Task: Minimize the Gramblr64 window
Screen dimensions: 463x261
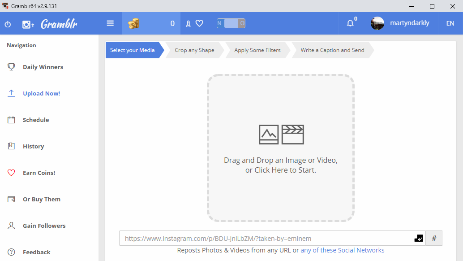Action: point(412,6)
